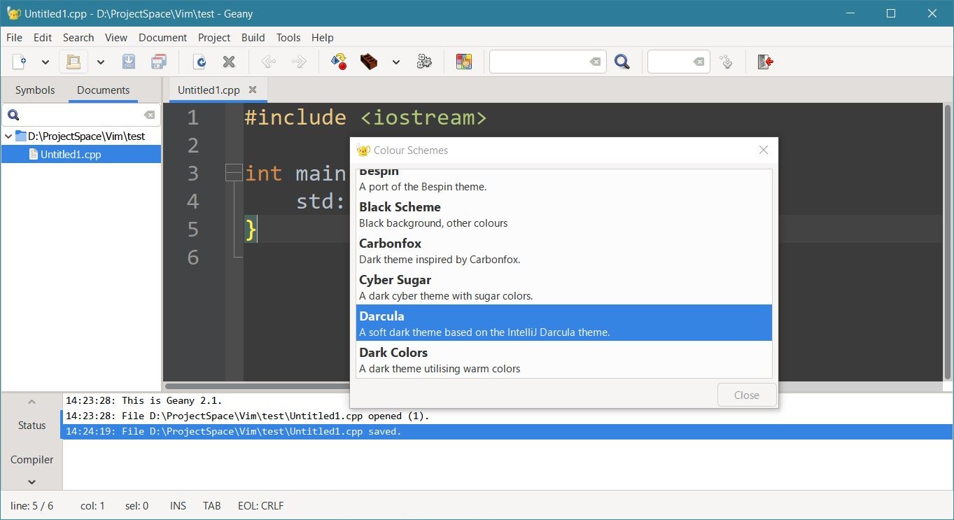The image size is (954, 520).
Task: Run the program with the gears icon
Action: [424, 62]
